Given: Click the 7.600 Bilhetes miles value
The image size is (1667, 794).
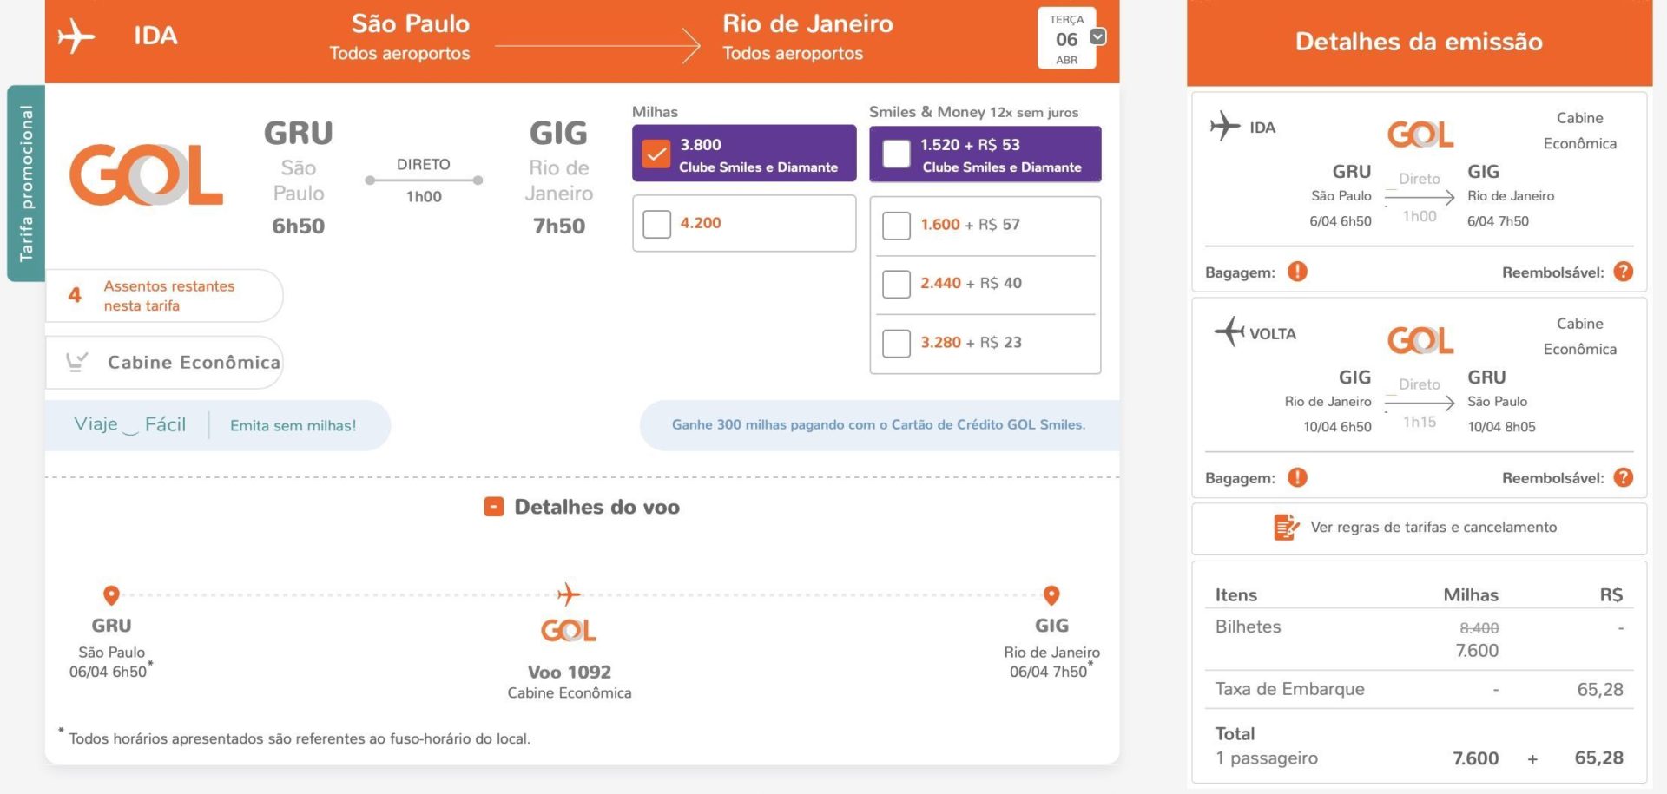Looking at the screenshot, I should (1477, 650).
